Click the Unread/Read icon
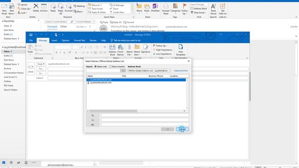 click(x=166, y=9)
